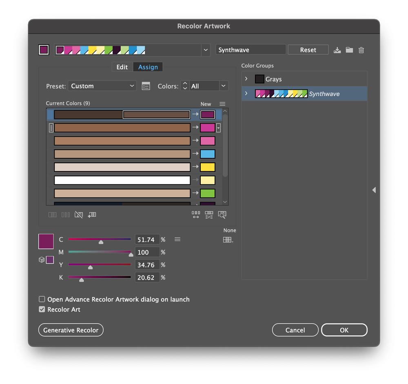Click the C value field 51.74
The image size is (408, 384).
[147, 240]
